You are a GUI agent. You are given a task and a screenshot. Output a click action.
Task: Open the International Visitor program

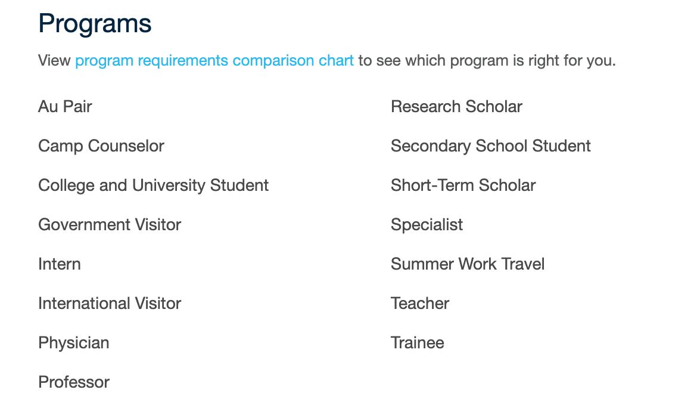click(x=110, y=304)
